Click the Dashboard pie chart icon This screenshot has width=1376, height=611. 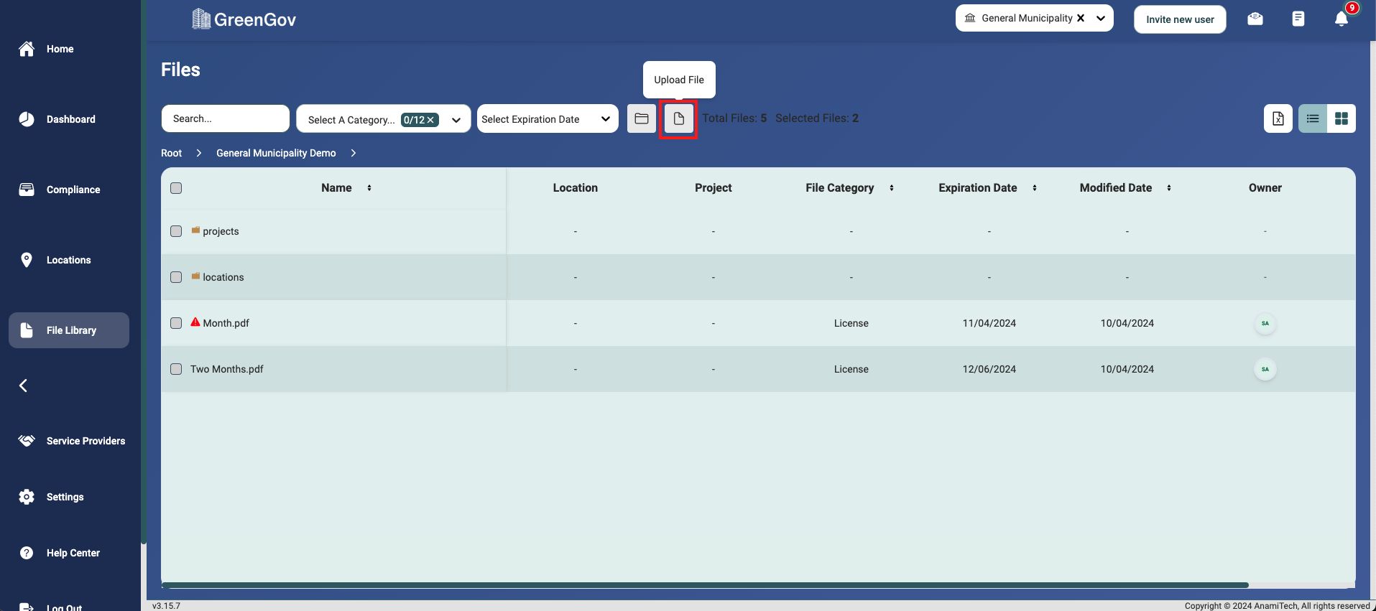27,119
